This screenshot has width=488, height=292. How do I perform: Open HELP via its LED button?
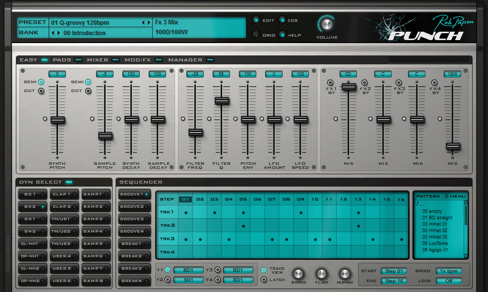(282, 35)
